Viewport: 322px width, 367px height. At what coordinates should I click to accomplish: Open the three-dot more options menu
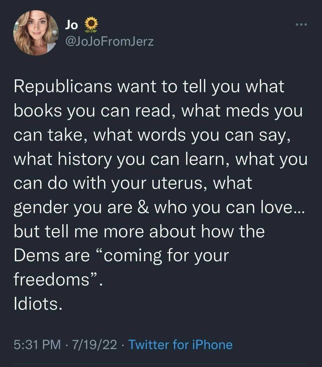tap(301, 24)
